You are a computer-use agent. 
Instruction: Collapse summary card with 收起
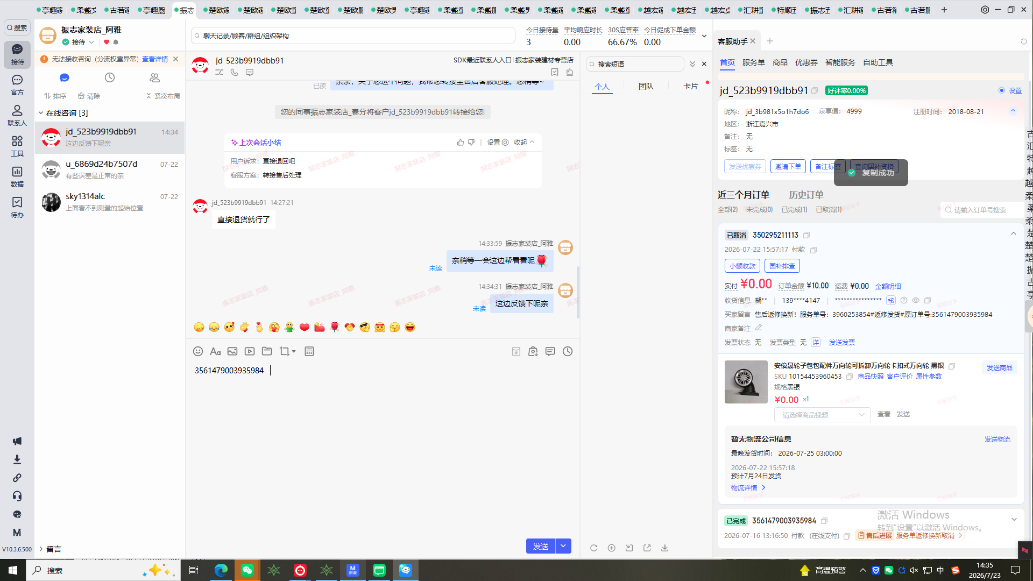pyautogui.click(x=524, y=143)
